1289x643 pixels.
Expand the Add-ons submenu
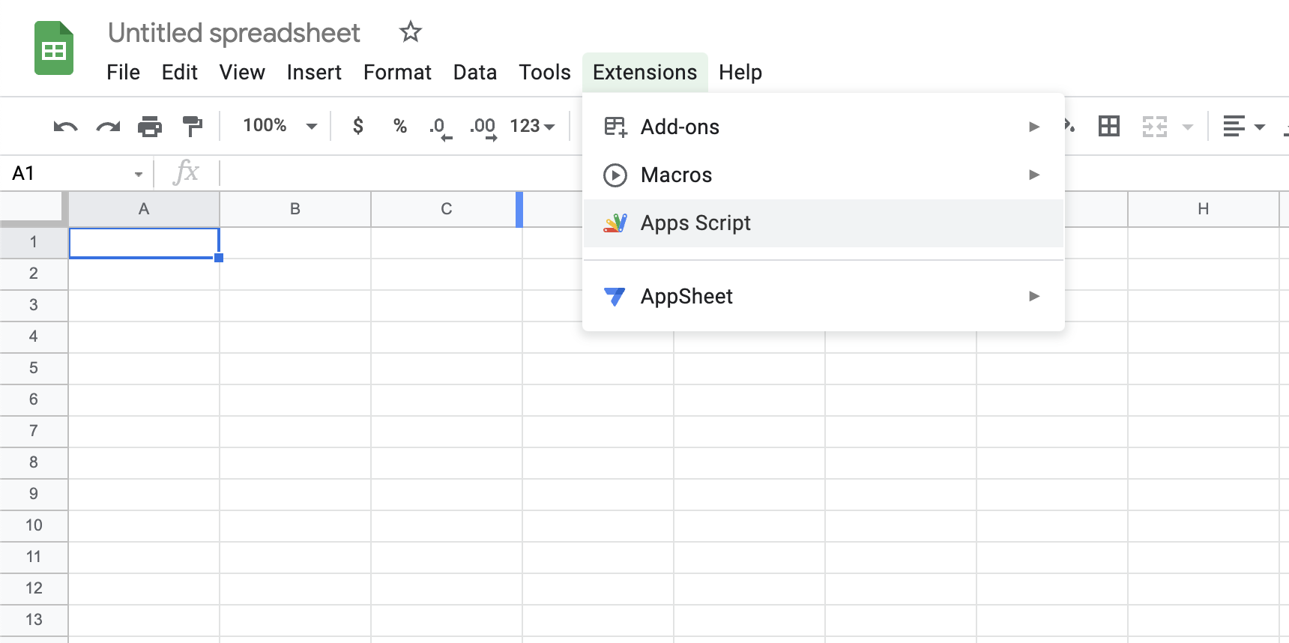(822, 127)
